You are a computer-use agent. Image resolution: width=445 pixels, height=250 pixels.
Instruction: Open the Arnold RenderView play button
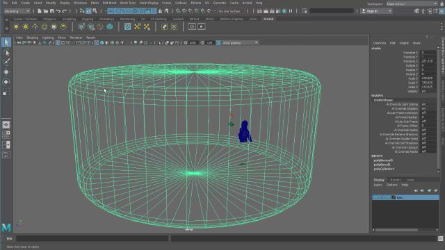[x=202, y=26]
